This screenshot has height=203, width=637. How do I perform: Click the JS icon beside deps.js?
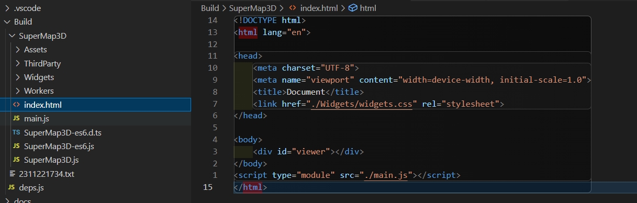[x=11, y=187]
